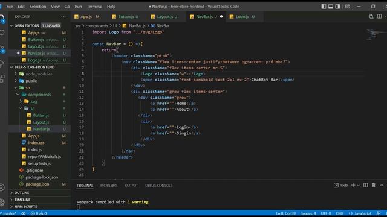Image resolution: width=387 pixels, height=217 pixels.
Task: Open the Run menu
Action: [x=78, y=7]
